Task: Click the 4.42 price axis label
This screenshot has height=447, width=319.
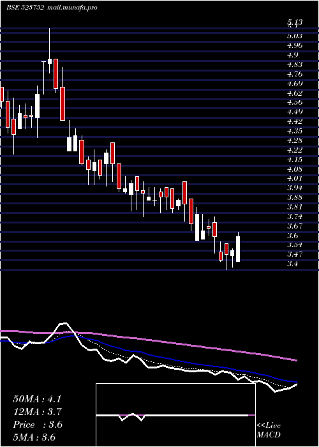Action: [295, 121]
